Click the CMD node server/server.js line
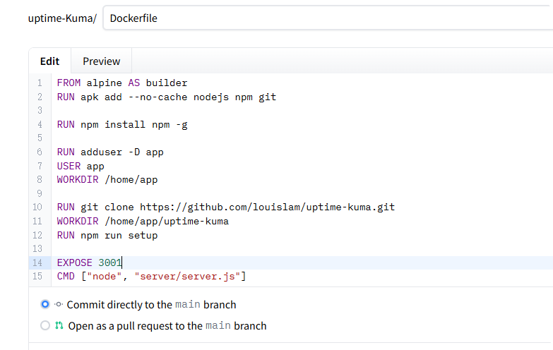Viewport: 553px width, 350px height. coord(151,276)
